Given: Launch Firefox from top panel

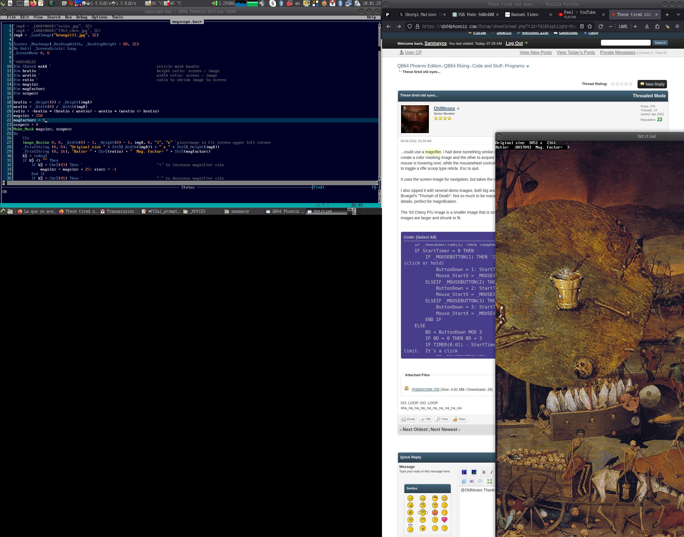Looking at the screenshot, I should point(33,3).
